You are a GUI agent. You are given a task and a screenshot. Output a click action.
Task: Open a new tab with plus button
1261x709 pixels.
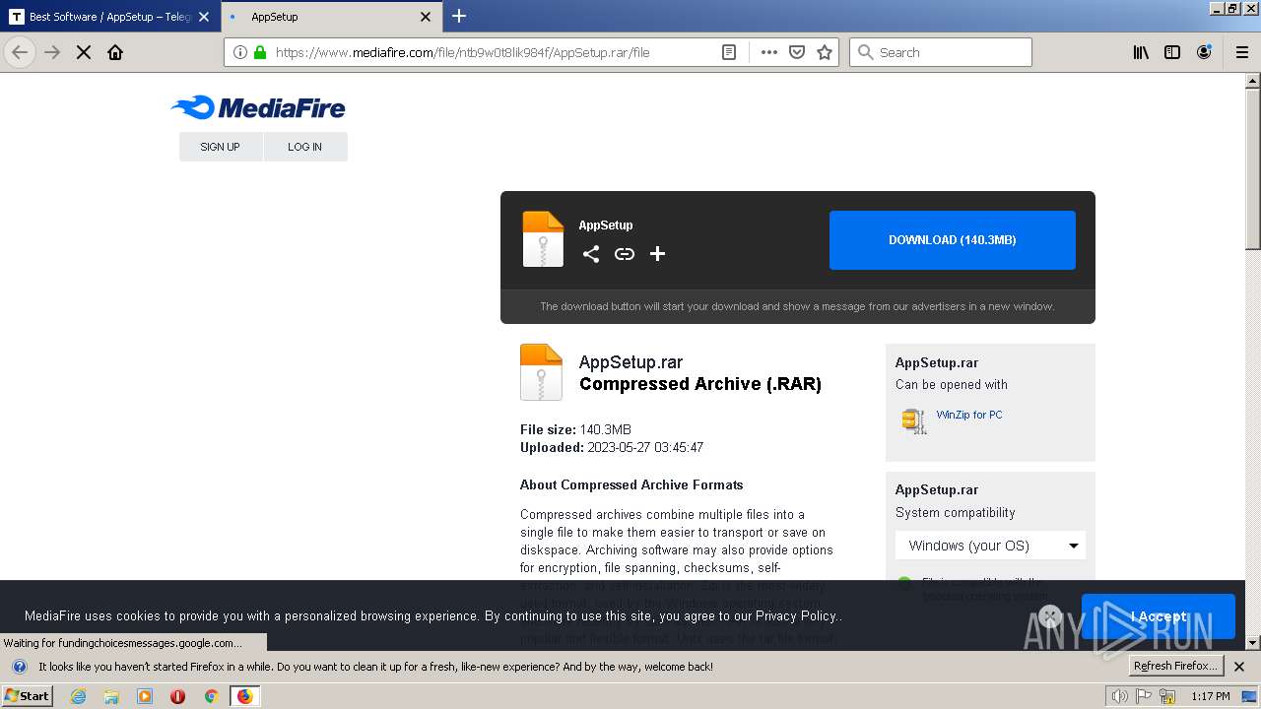(459, 16)
